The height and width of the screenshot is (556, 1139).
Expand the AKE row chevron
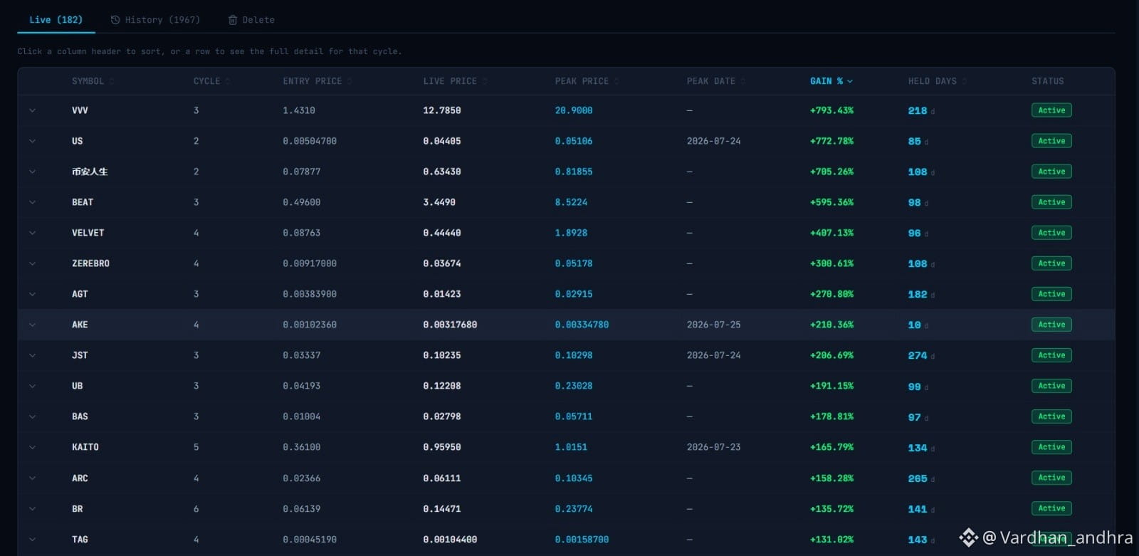(32, 325)
